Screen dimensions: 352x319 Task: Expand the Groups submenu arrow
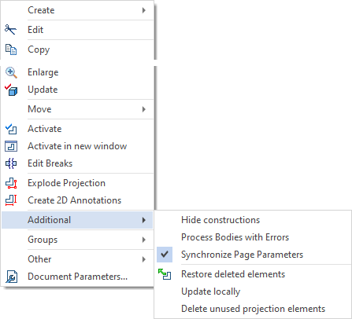tap(143, 240)
